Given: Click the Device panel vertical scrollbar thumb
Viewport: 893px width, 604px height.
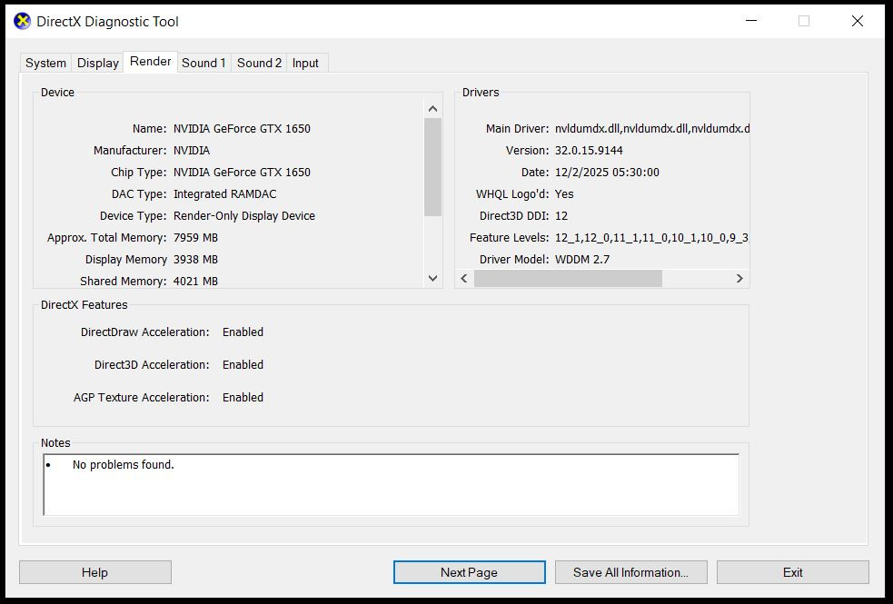Looking at the screenshot, I should pos(432,167).
